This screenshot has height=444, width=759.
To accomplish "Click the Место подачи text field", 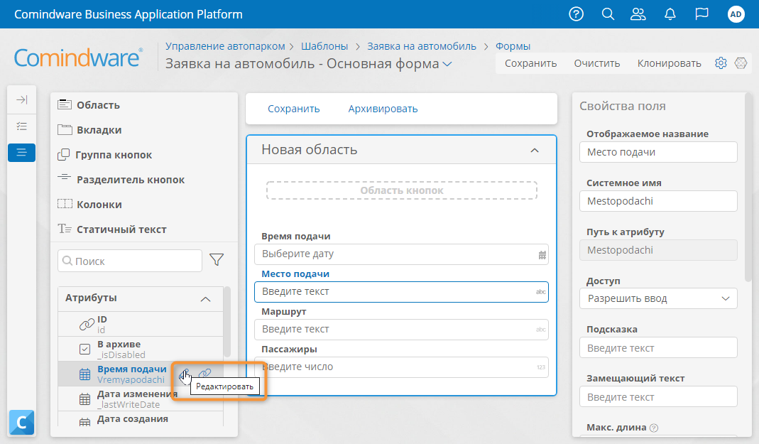I will point(401,292).
